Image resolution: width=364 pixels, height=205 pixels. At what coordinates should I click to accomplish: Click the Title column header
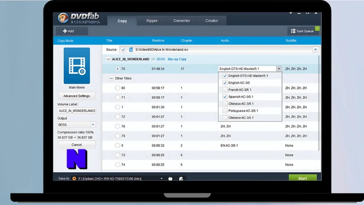[109, 41]
